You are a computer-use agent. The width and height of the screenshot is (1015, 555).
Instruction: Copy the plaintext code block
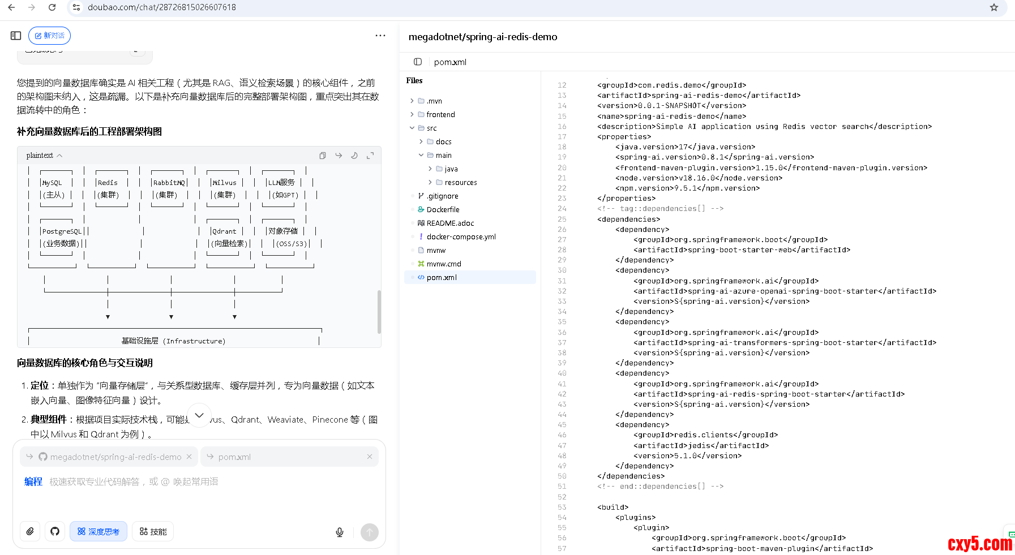[x=323, y=156]
